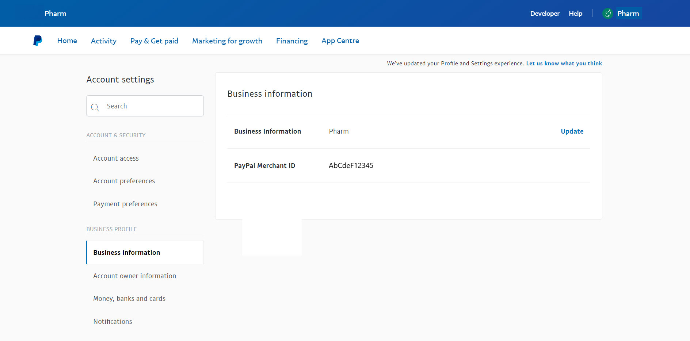Select Account preferences in sidebar

point(124,181)
